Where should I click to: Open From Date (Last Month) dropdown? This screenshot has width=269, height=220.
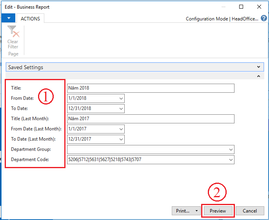coord(120,129)
